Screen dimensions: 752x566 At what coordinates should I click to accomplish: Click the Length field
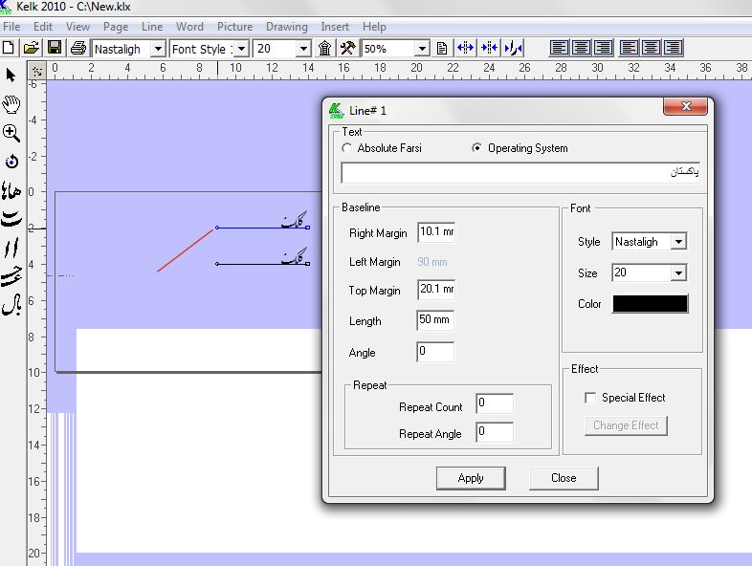point(435,320)
